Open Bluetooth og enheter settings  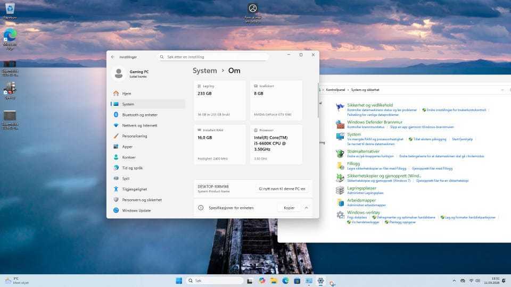click(x=139, y=115)
